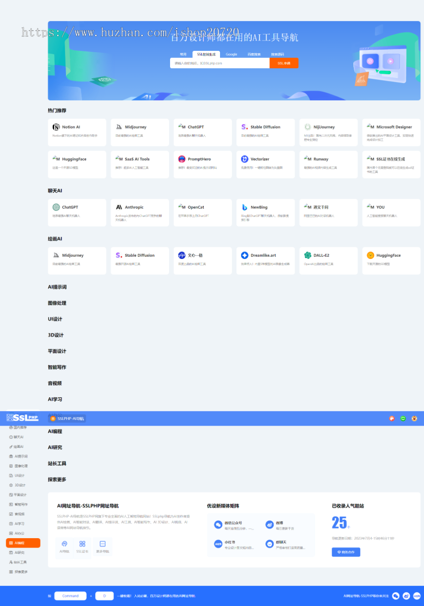
Task: Click ChatGPT icon in the 聊天AI section
Action: coord(56,207)
